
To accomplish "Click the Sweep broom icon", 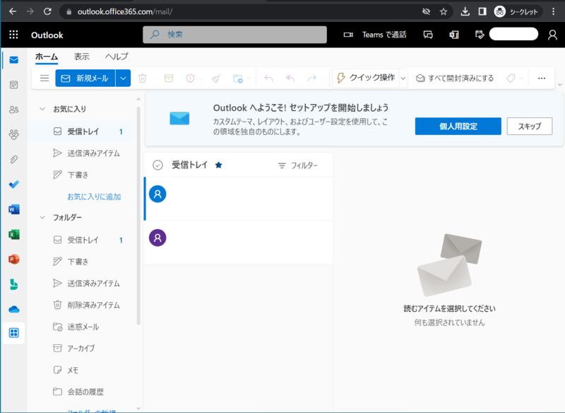I will 216,78.
